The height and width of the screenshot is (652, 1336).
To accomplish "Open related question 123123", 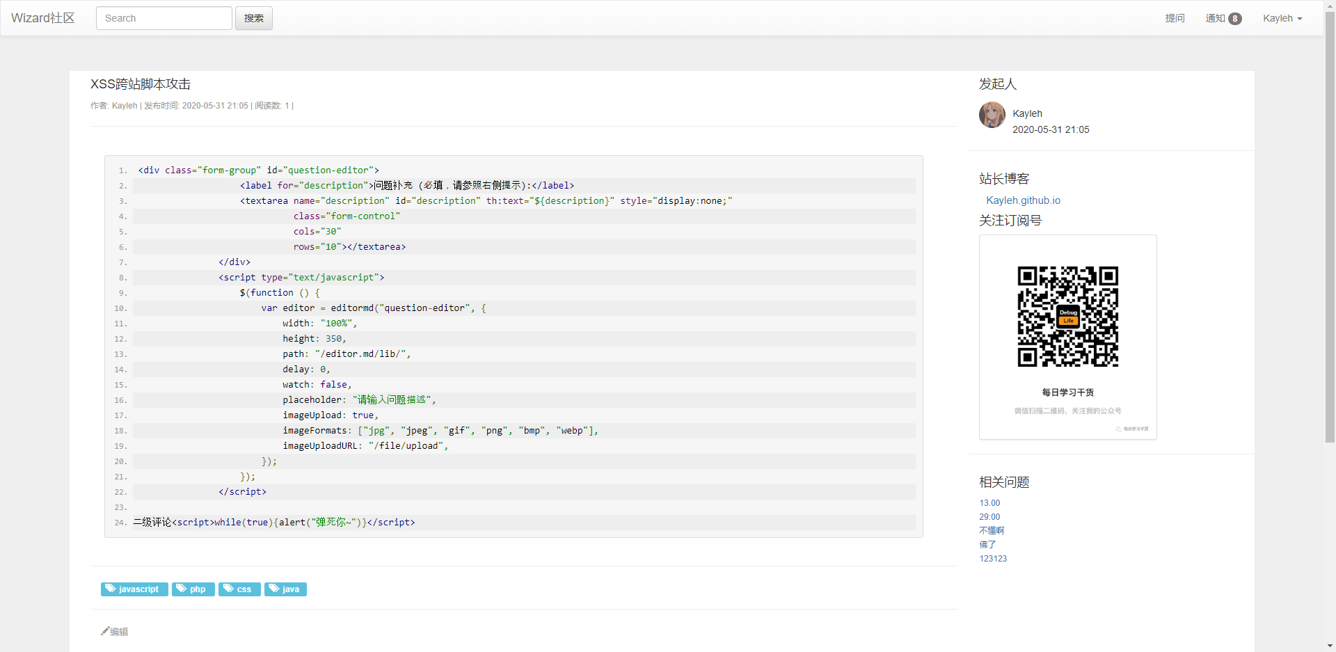I will 993,559.
